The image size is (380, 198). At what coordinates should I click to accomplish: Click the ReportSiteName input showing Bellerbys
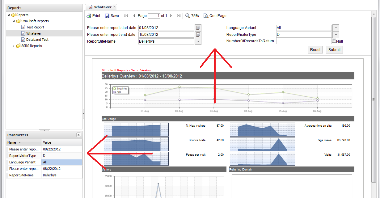pos(166,41)
